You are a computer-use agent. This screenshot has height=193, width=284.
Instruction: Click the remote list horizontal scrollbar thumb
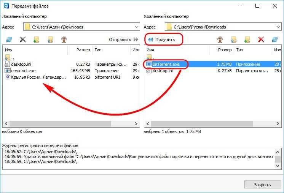click(202, 124)
